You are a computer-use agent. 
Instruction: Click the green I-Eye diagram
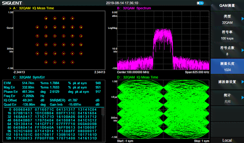click(163, 109)
